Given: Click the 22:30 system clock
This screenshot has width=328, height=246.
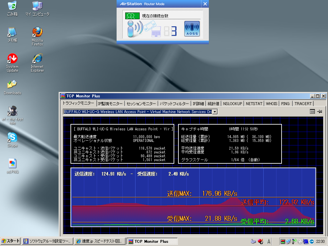Looking at the screenshot, I should tap(320, 242).
